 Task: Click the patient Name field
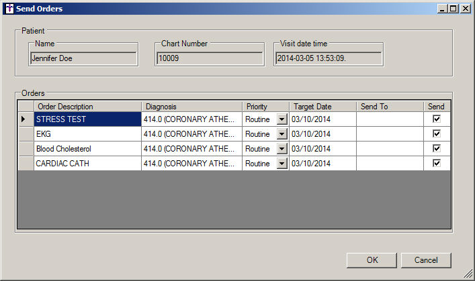[x=84, y=58]
